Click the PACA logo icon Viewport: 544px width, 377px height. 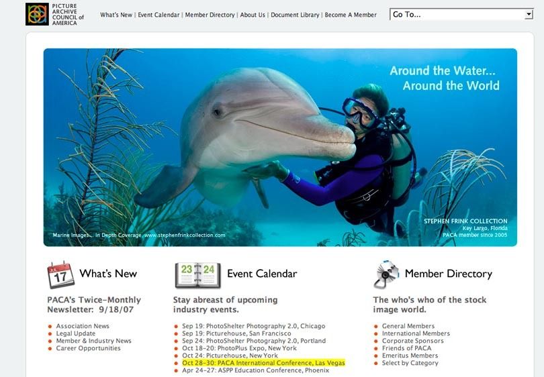[x=37, y=14]
